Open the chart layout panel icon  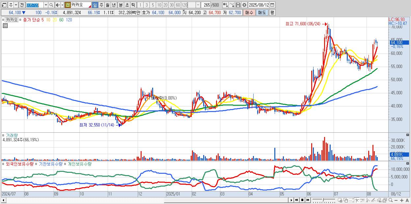pos(4,5)
